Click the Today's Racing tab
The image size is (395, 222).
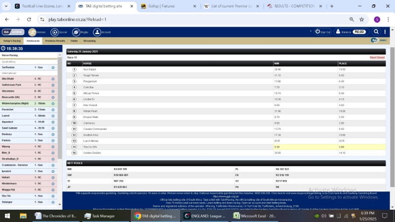pos(12,41)
